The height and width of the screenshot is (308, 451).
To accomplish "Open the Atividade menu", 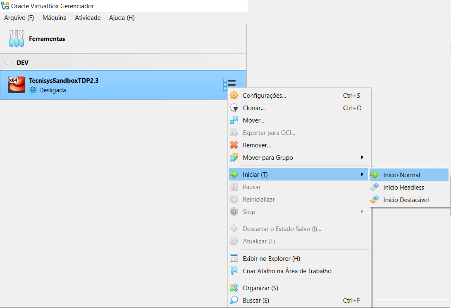I will click(88, 17).
